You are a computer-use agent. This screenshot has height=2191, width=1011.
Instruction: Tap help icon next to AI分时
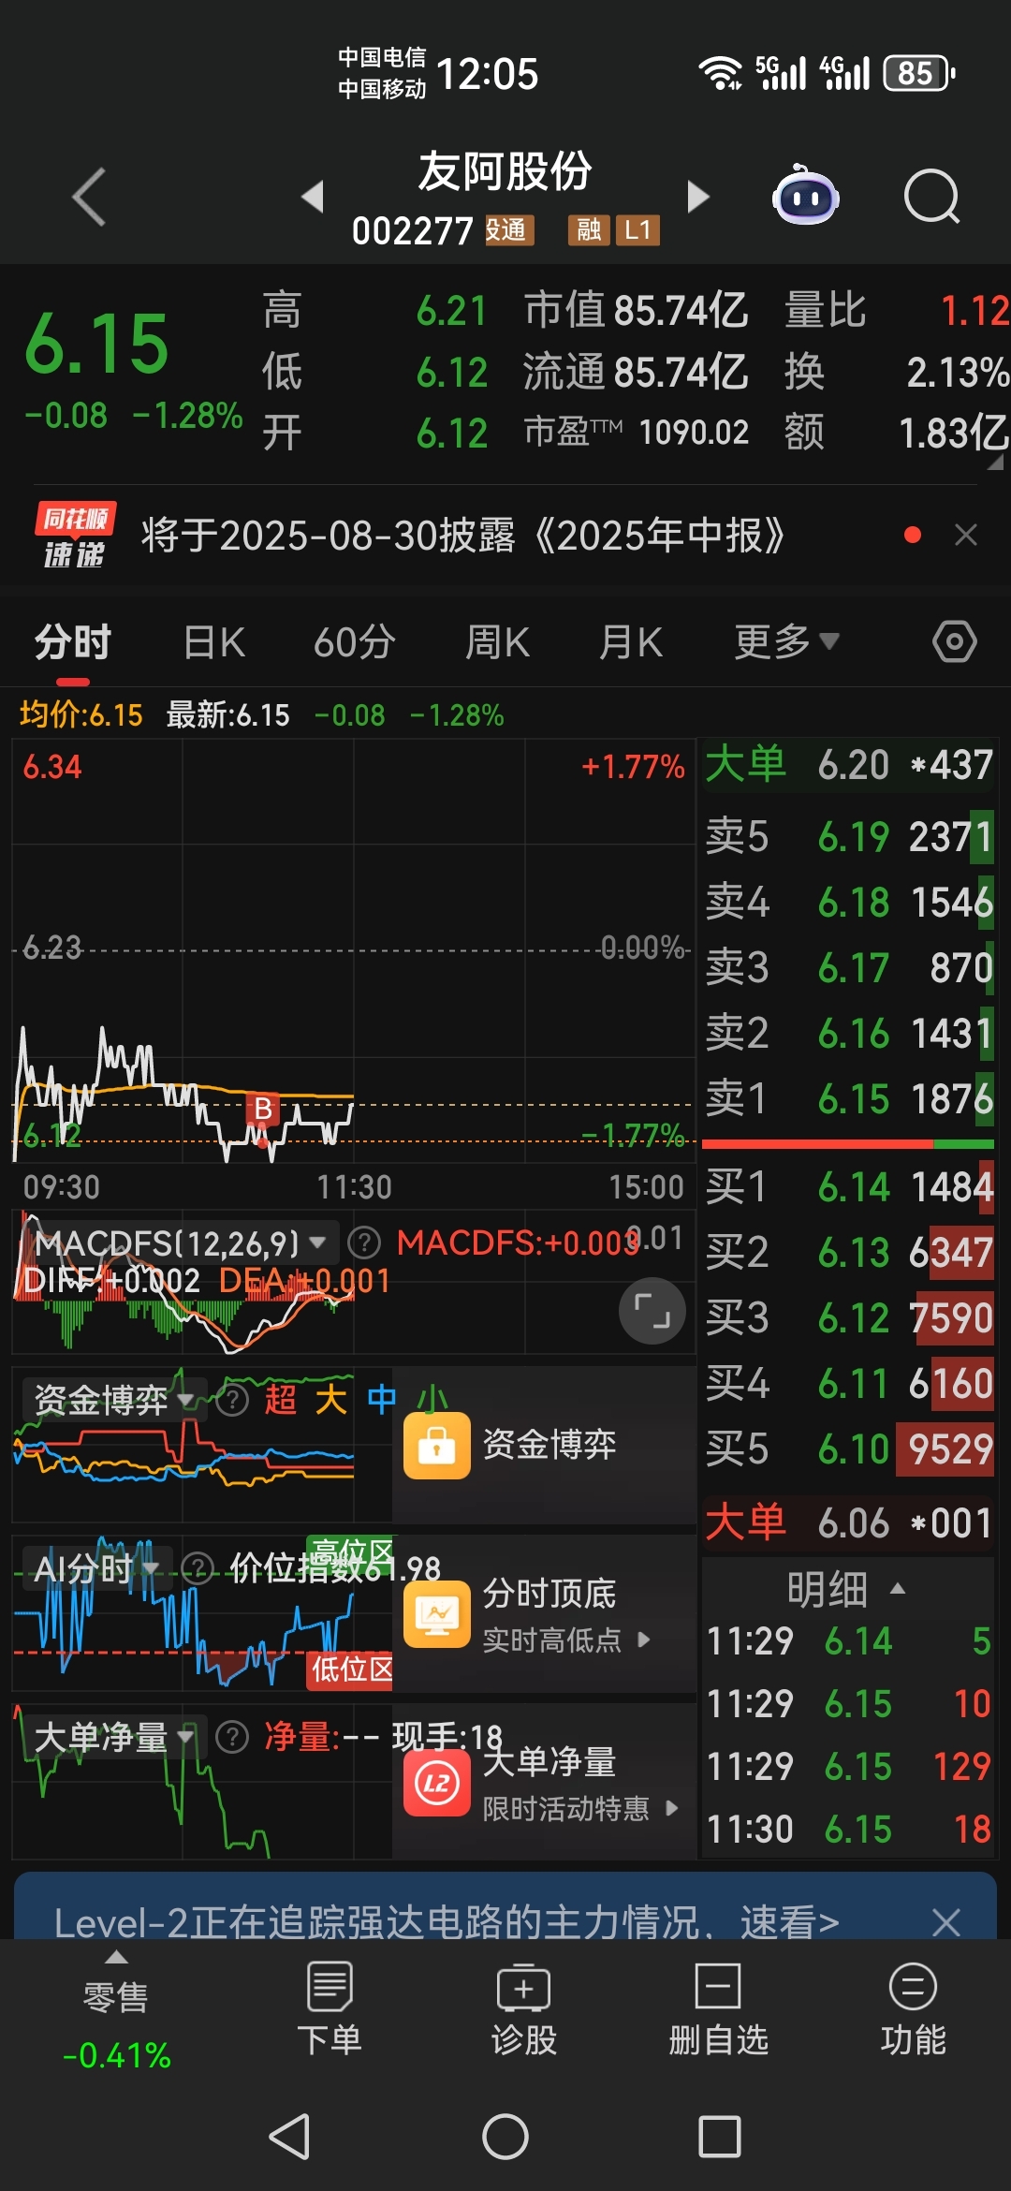point(197,1567)
